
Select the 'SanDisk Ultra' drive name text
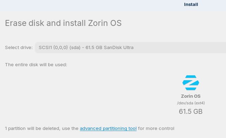(119, 48)
